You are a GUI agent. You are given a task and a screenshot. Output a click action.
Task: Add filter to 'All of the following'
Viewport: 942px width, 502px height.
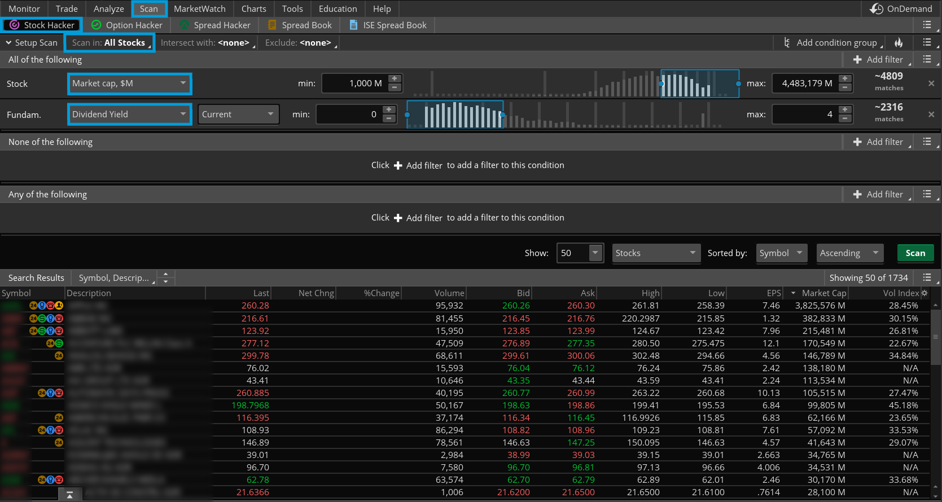[x=878, y=59]
